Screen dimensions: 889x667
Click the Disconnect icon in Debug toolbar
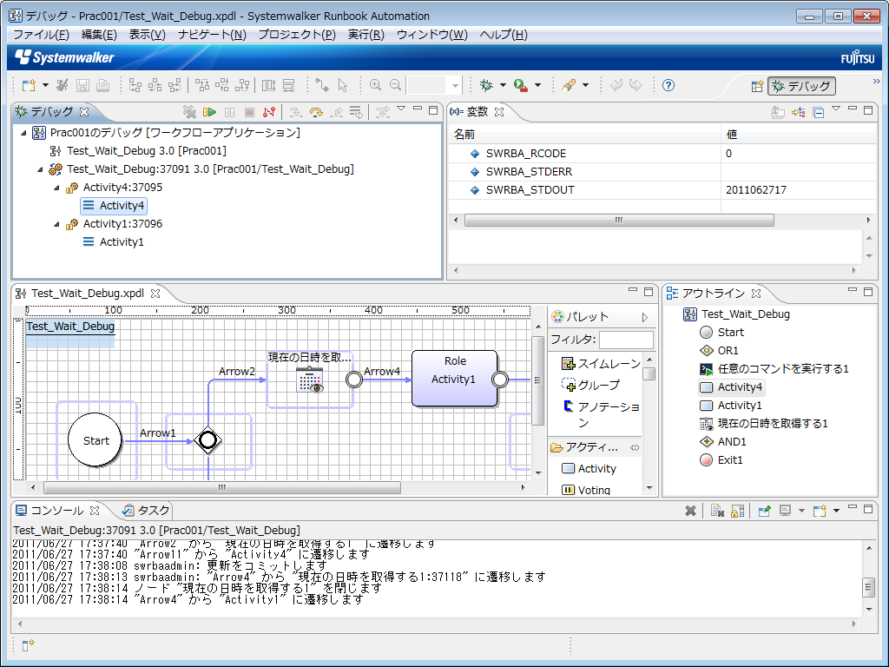(269, 112)
